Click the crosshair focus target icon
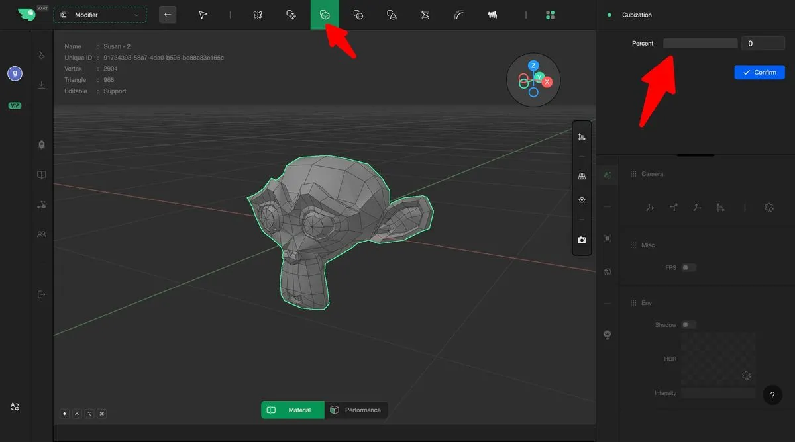The height and width of the screenshot is (442, 795). tap(582, 200)
